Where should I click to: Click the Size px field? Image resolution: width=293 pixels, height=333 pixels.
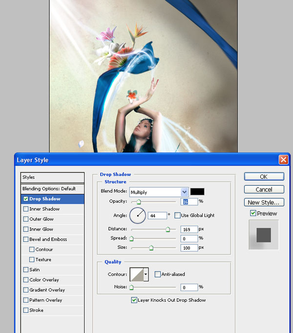[x=189, y=248]
